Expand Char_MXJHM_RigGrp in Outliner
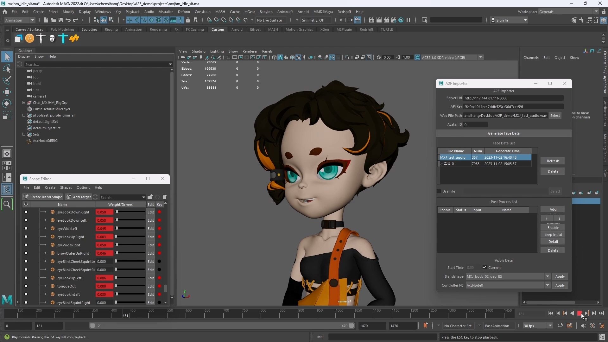 pyautogui.click(x=24, y=103)
